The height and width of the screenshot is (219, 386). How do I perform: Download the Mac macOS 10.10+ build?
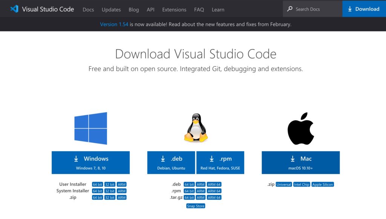pyautogui.click(x=300, y=162)
